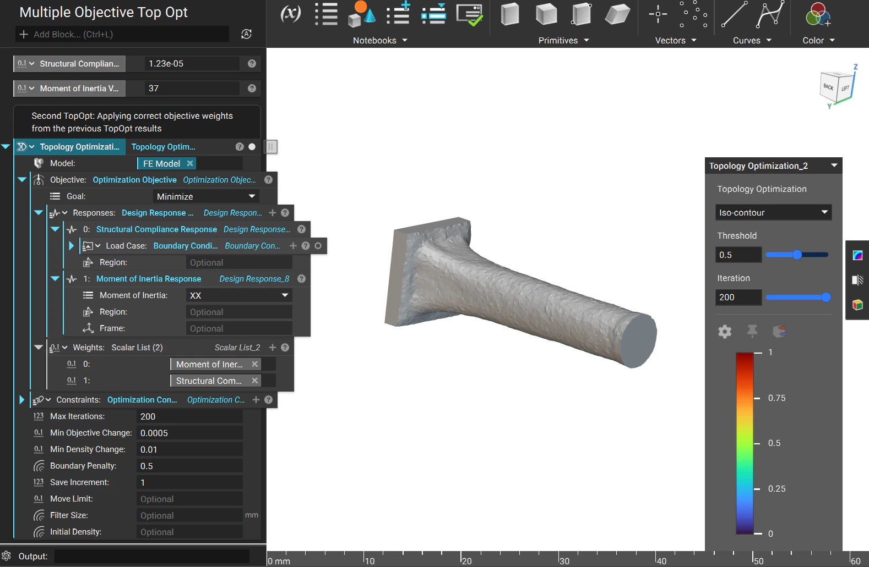Open the Vectors dropdown menu
Image resolution: width=869 pixels, height=567 pixels.
tap(676, 41)
